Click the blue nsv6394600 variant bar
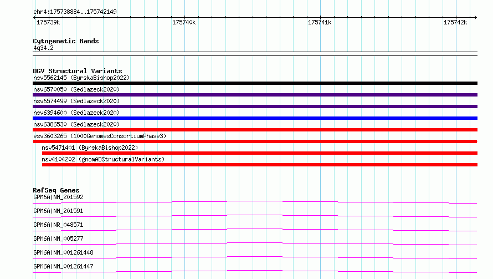Image resolution: width=493 pixels, height=279 pixels. pos(255,118)
